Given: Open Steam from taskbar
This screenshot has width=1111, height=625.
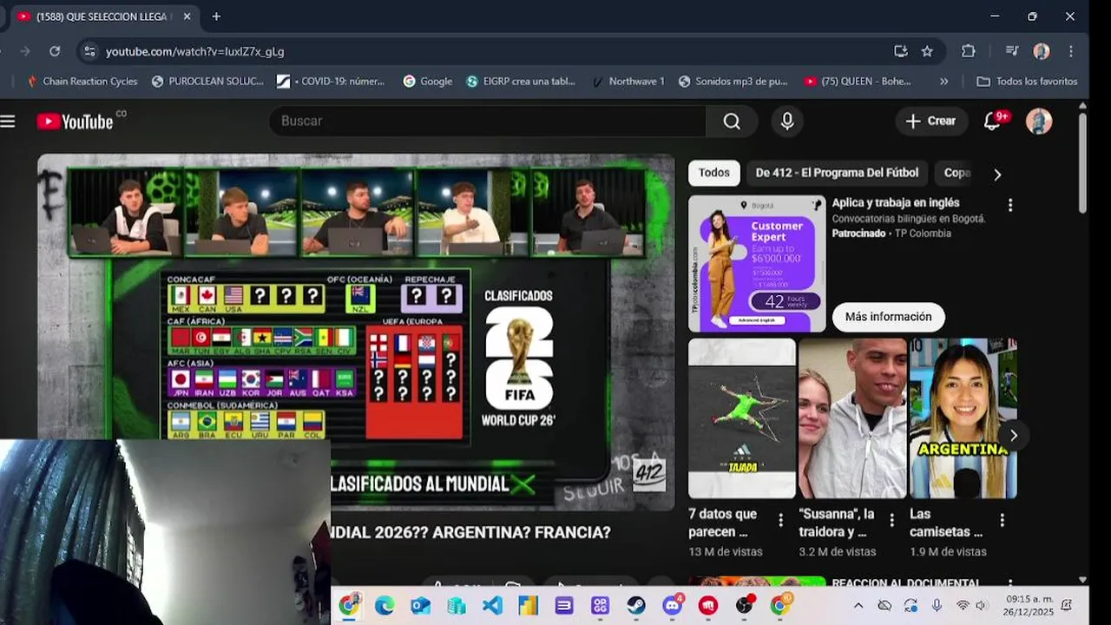Looking at the screenshot, I should pyautogui.click(x=636, y=606).
